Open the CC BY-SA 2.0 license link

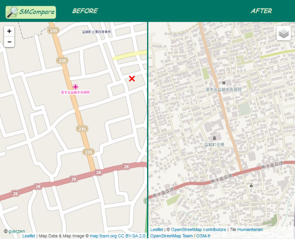(131, 236)
